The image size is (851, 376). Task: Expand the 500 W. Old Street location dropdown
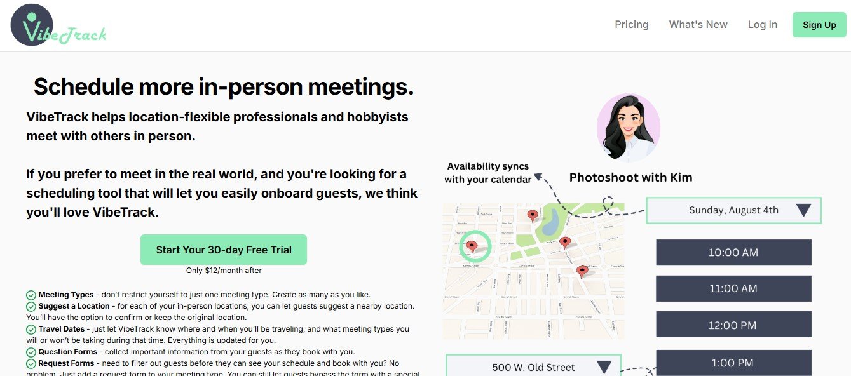[x=533, y=366]
